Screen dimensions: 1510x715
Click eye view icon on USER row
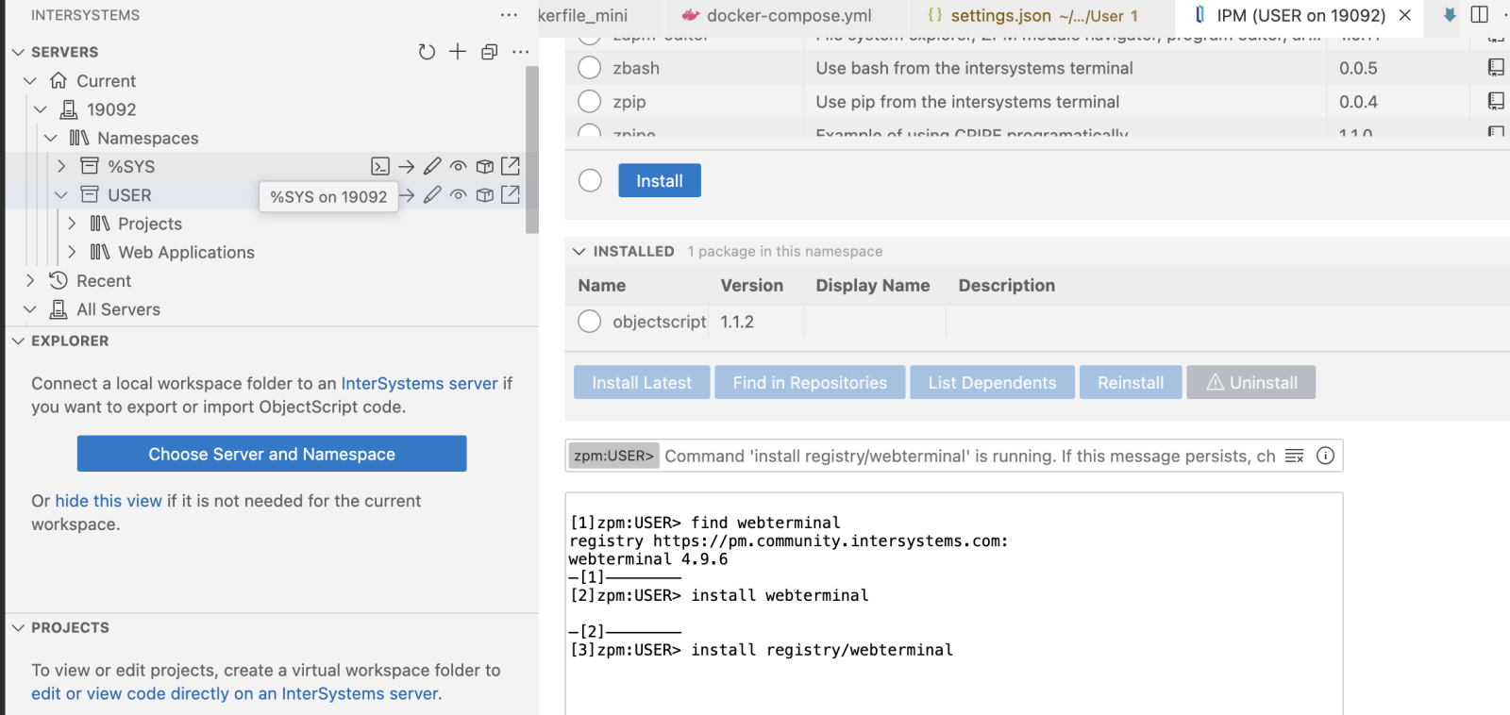(459, 195)
